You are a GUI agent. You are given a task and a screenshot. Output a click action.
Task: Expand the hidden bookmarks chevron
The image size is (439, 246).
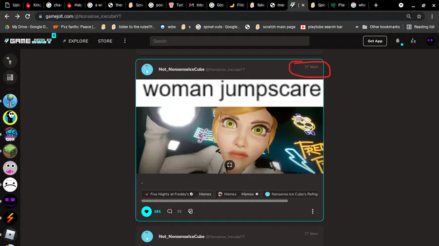[357, 27]
